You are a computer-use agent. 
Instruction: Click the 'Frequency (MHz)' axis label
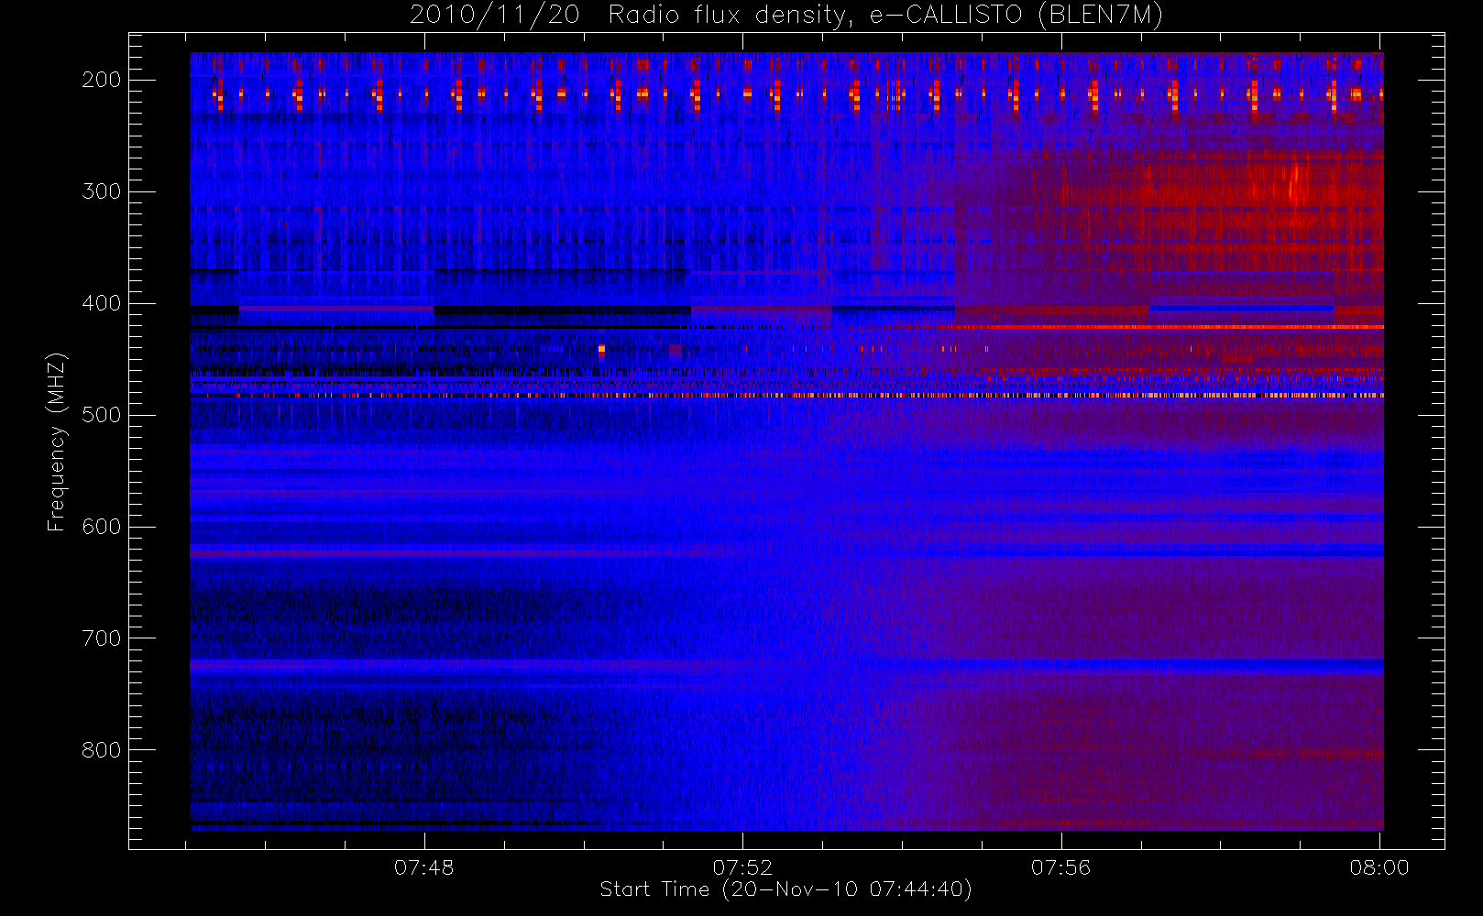[x=56, y=442]
